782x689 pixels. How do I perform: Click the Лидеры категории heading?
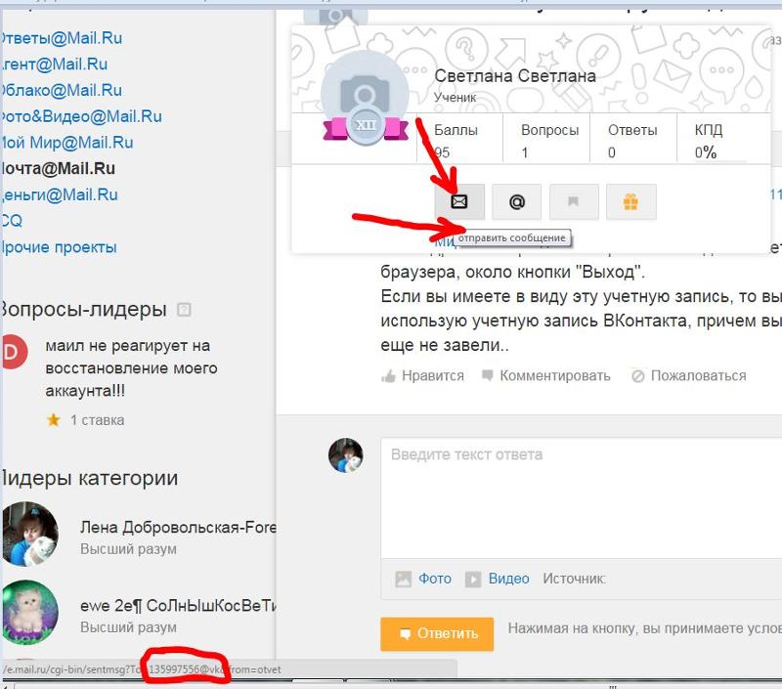coord(89,478)
